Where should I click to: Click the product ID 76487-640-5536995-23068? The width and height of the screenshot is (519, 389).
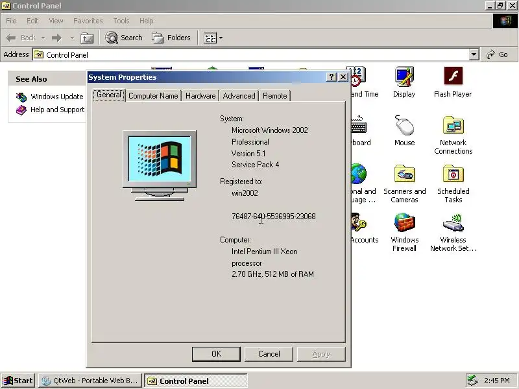(x=273, y=217)
